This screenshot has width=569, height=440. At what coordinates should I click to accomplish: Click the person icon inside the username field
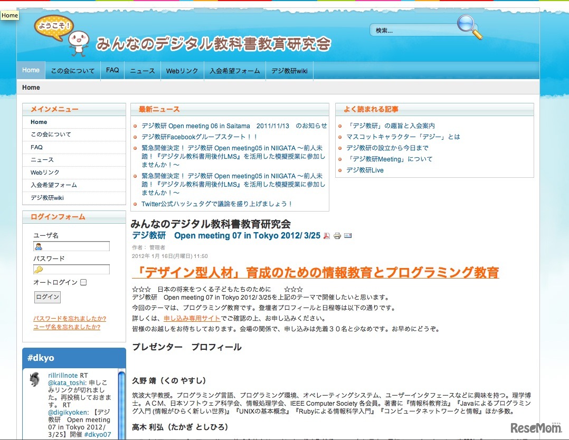(38, 245)
